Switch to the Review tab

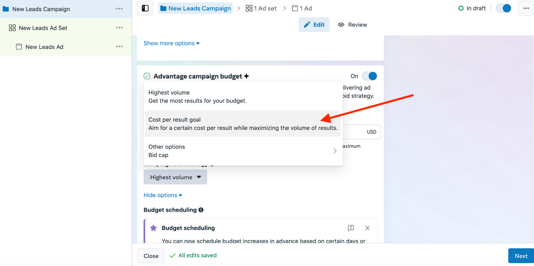352,25
